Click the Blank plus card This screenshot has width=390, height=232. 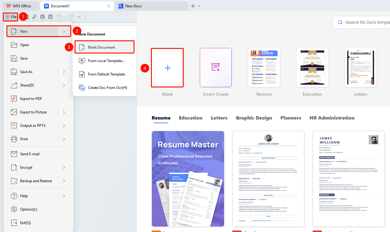[x=167, y=68]
